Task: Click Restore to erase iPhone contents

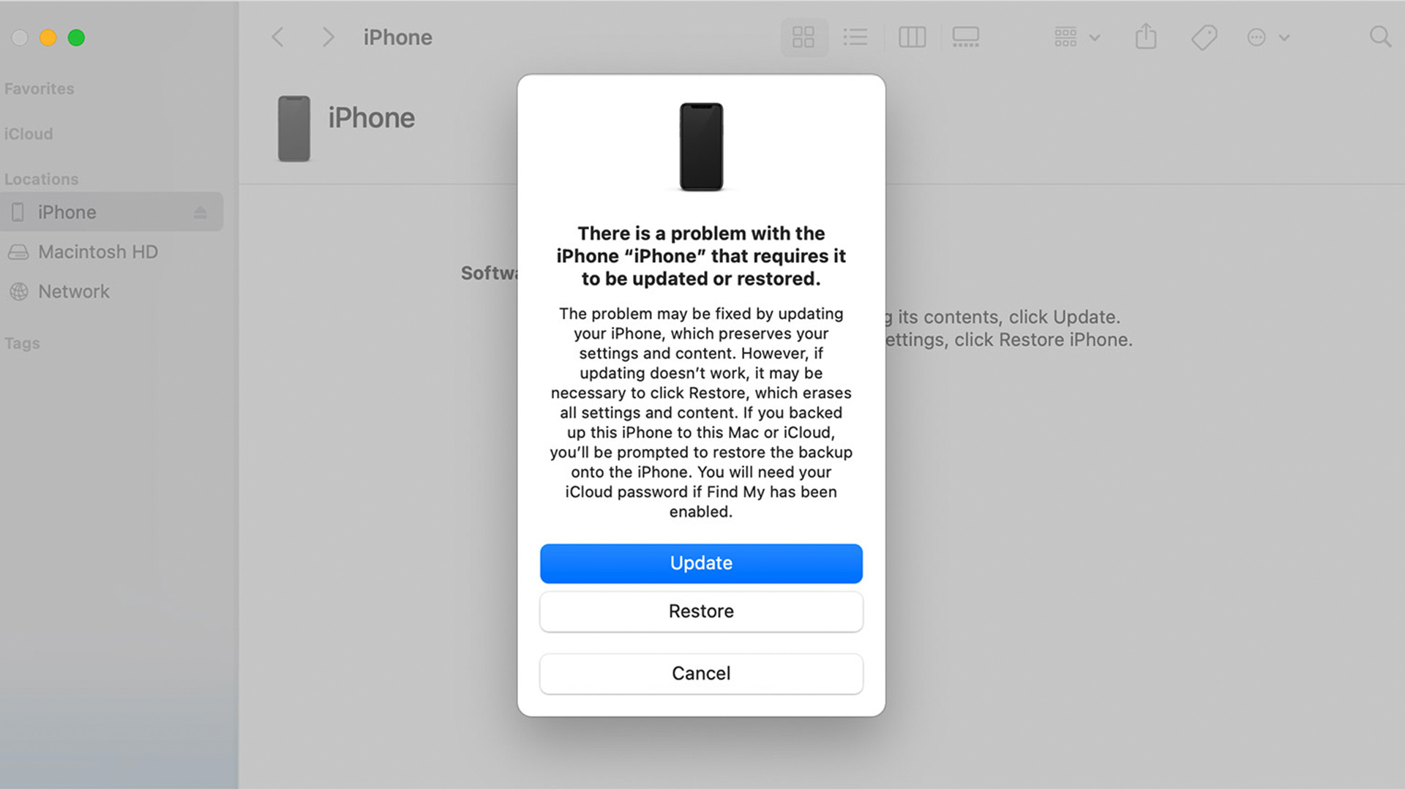Action: pos(702,611)
